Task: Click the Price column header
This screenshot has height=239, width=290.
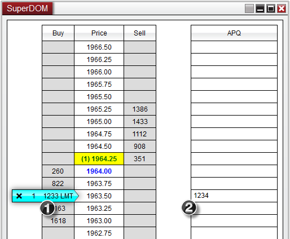Action: pos(99,33)
